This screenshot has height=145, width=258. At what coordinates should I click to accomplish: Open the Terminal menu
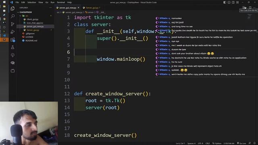[x=61, y=2]
